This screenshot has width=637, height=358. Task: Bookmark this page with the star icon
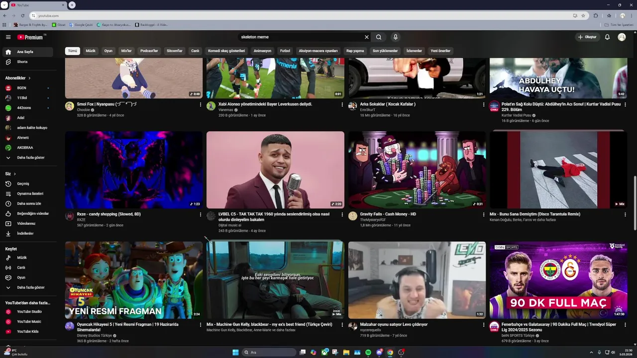583,15
